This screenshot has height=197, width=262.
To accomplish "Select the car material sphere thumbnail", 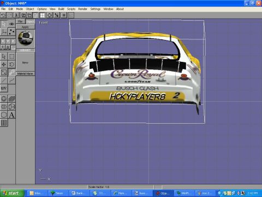I will 25,38.
